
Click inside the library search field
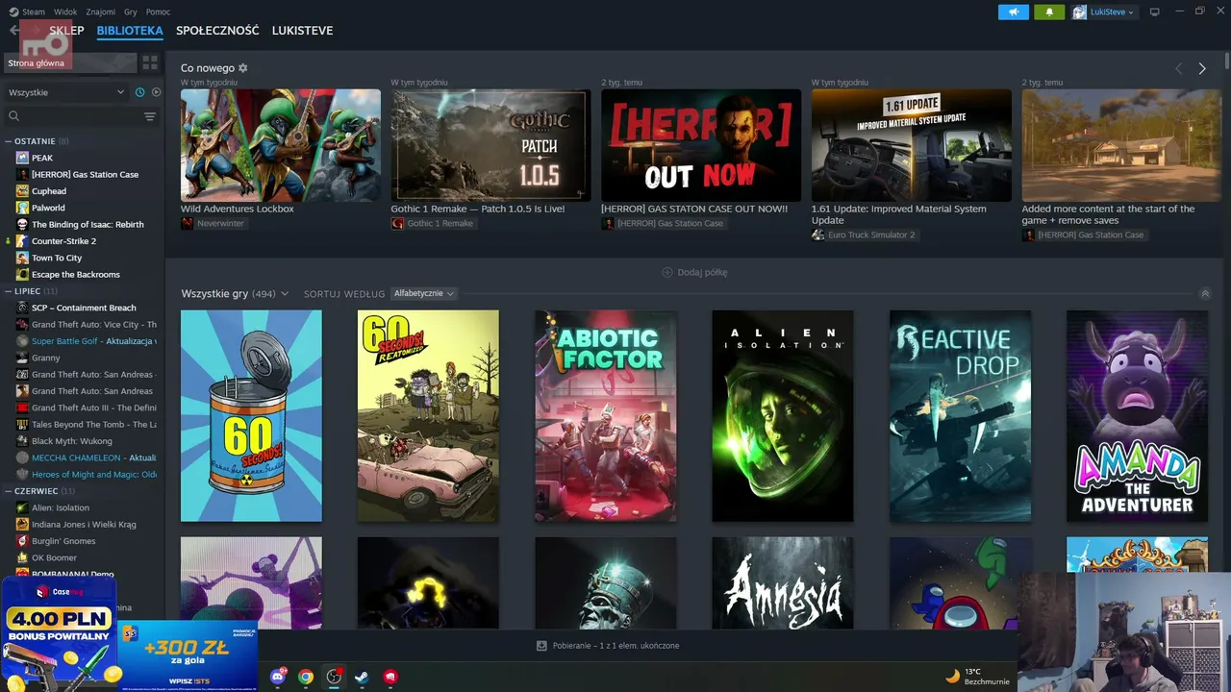click(80, 116)
